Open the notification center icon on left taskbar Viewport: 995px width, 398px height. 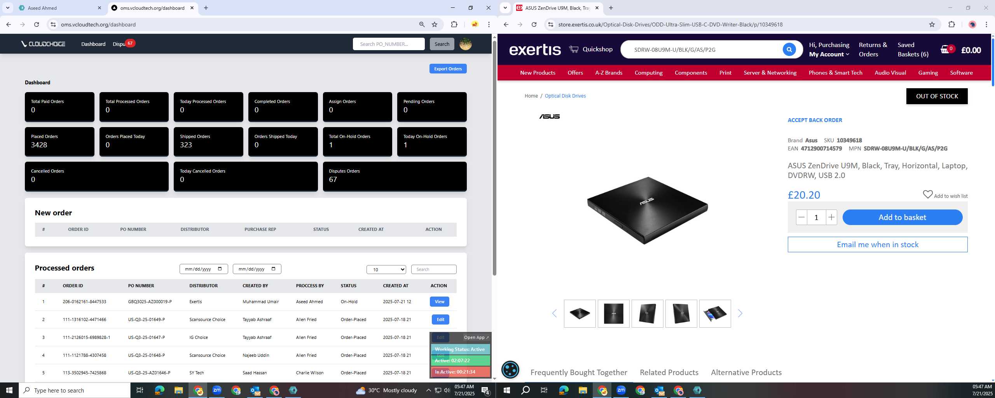pos(485,390)
